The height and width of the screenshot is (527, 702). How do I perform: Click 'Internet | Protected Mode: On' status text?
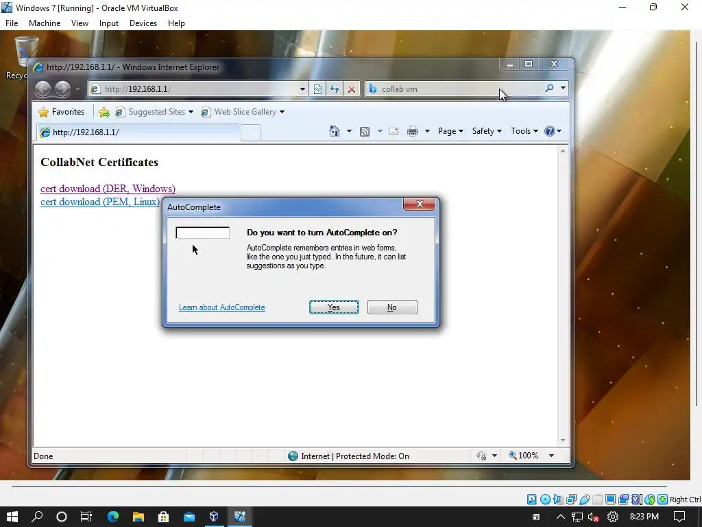tap(355, 456)
